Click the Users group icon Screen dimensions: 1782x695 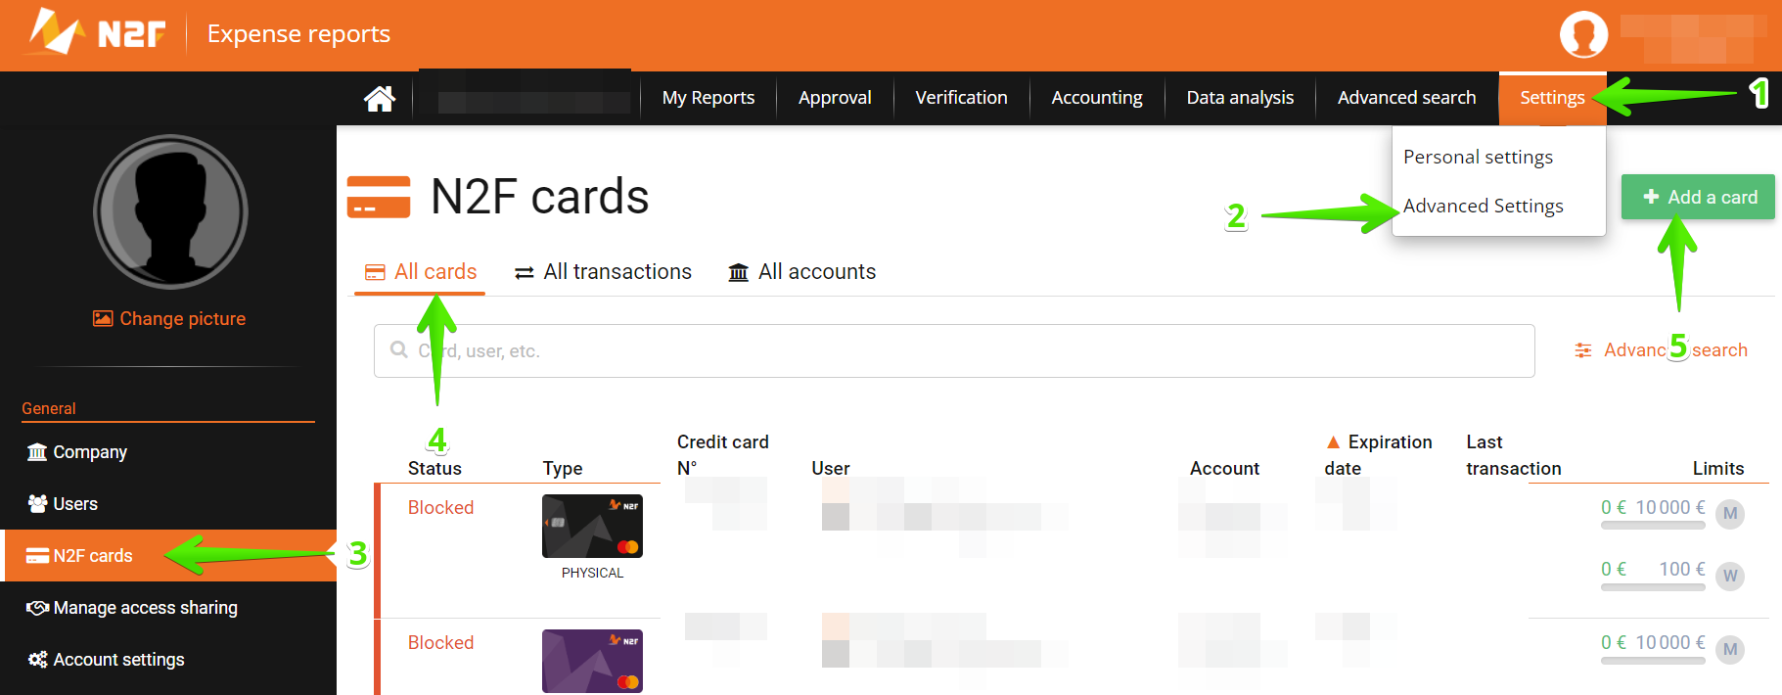37,503
